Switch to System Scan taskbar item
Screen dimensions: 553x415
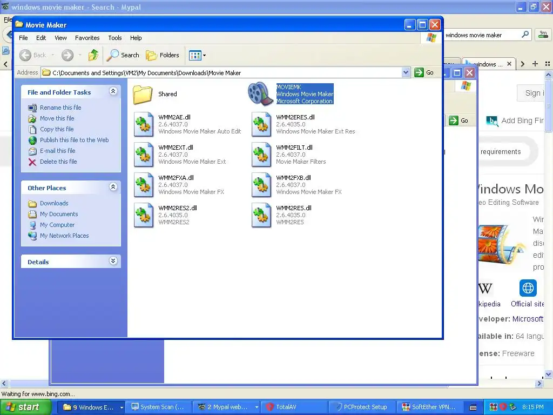click(x=158, y=407)
